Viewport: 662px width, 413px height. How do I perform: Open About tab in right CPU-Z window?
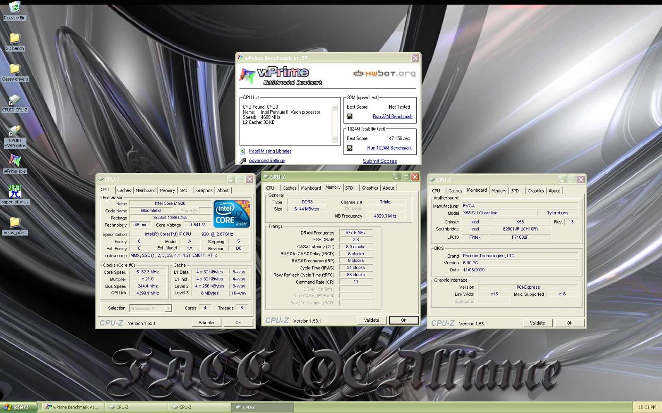pyautogui.click(x=554, y=191)
